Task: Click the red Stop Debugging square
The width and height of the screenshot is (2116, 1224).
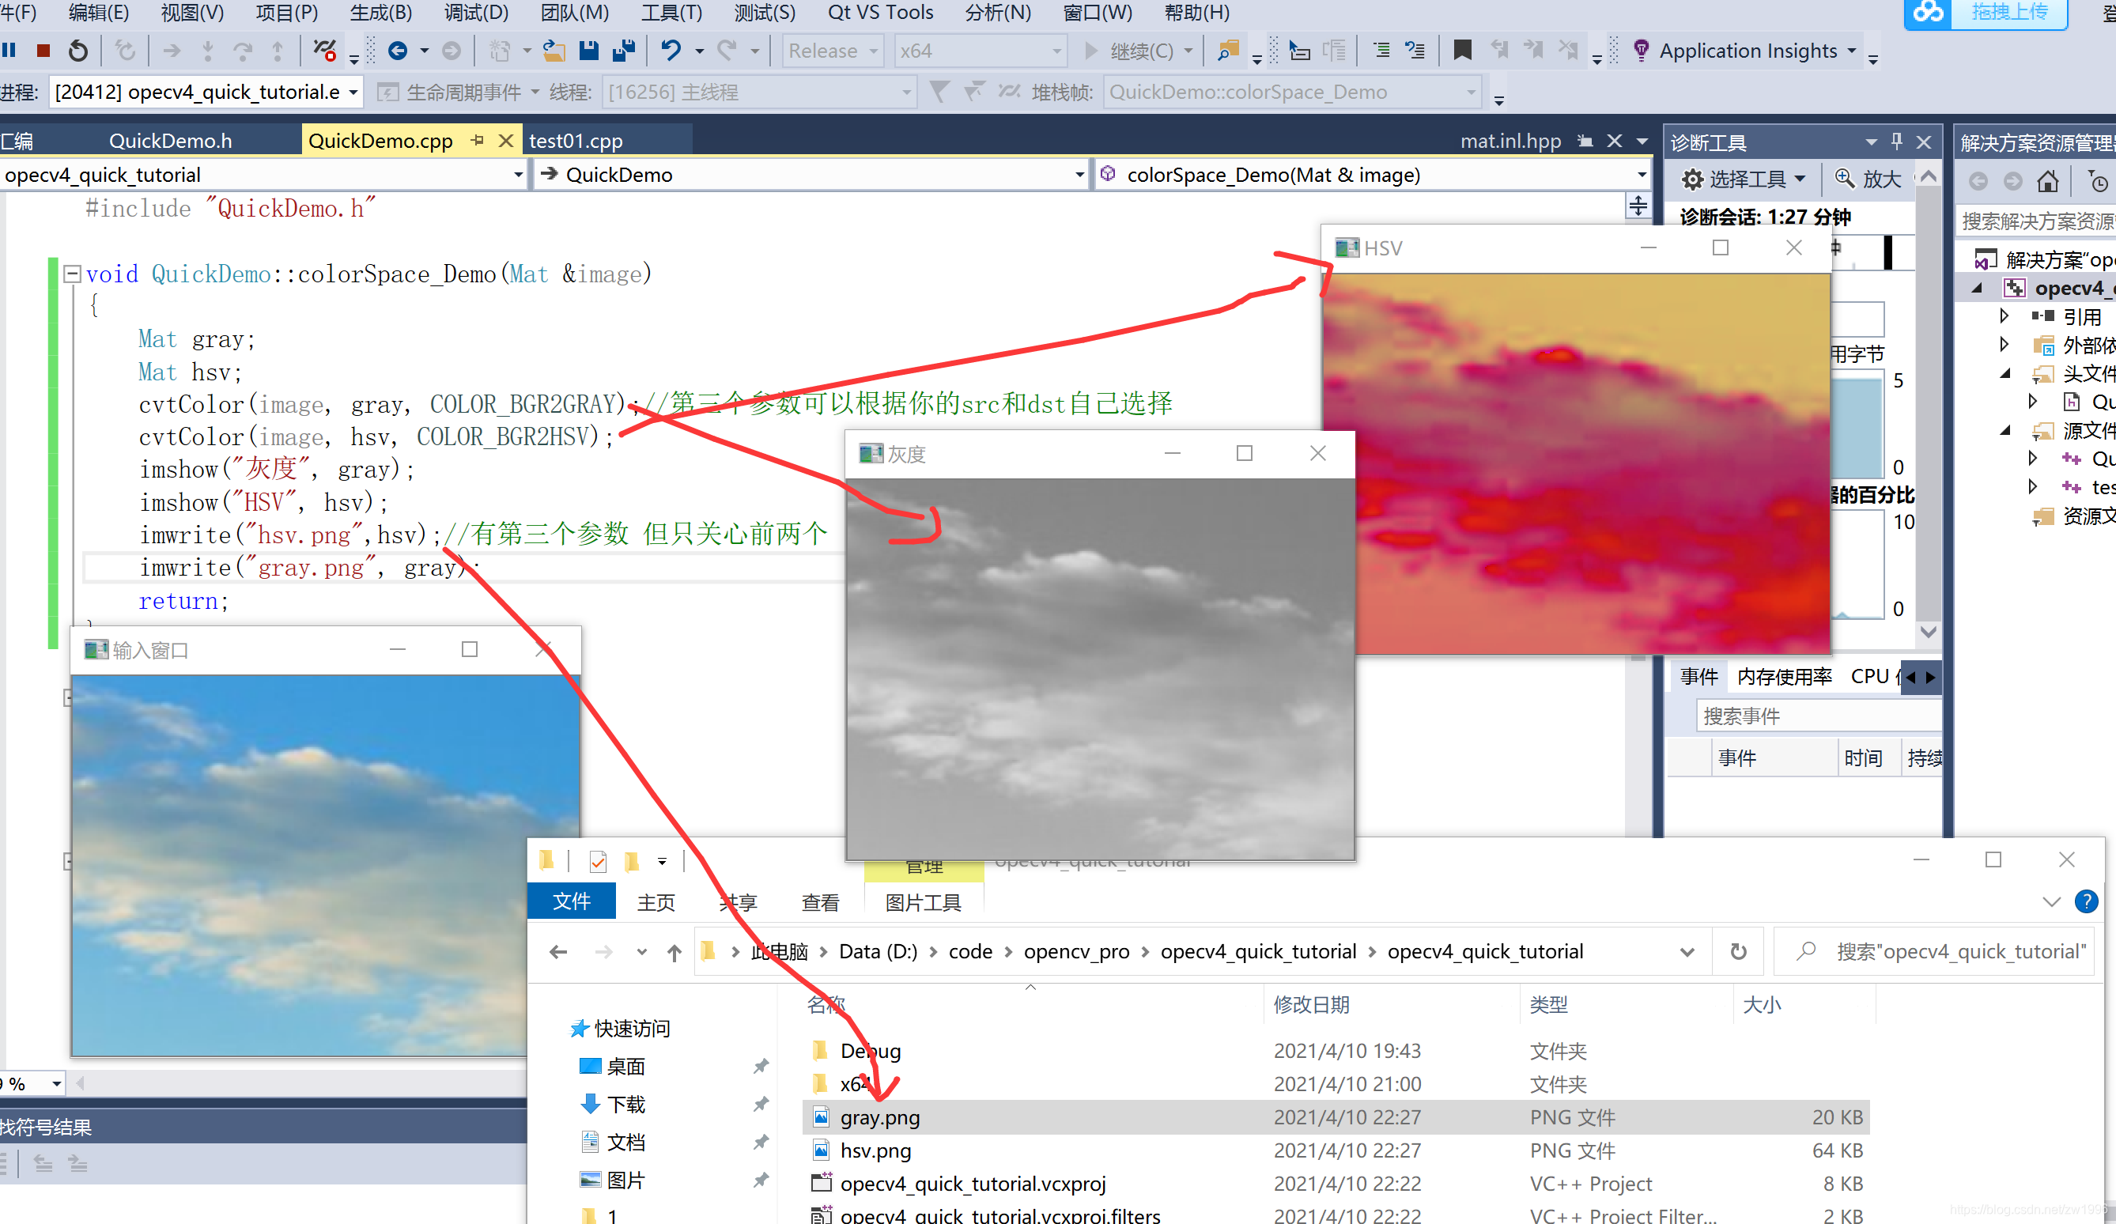Action: (x=43, y=51)
